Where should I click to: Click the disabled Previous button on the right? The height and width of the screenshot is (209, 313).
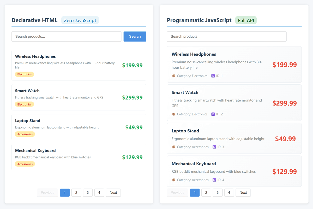[x=177, y=193]
